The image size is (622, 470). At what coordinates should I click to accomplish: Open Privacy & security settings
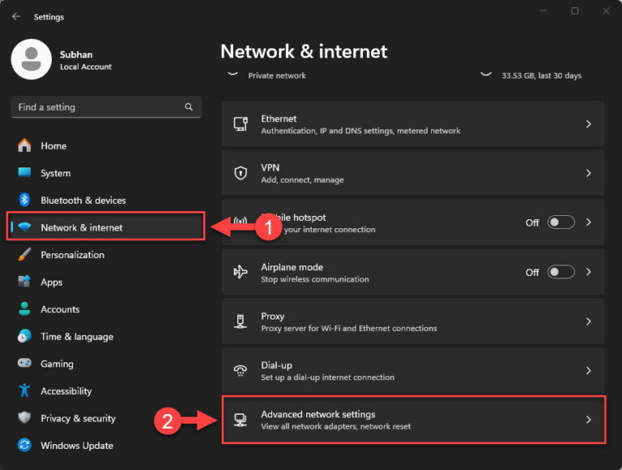[106, 418]
